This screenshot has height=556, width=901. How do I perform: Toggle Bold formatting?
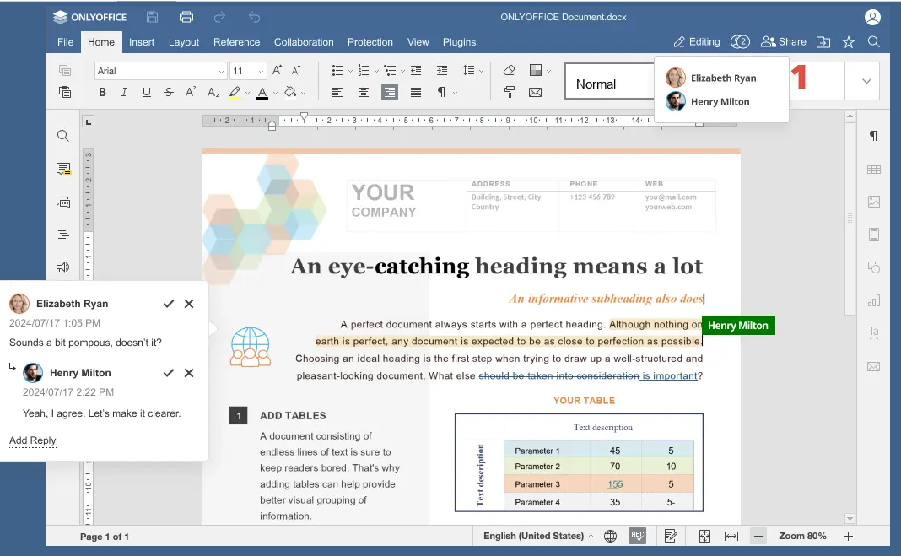(102, 93)
